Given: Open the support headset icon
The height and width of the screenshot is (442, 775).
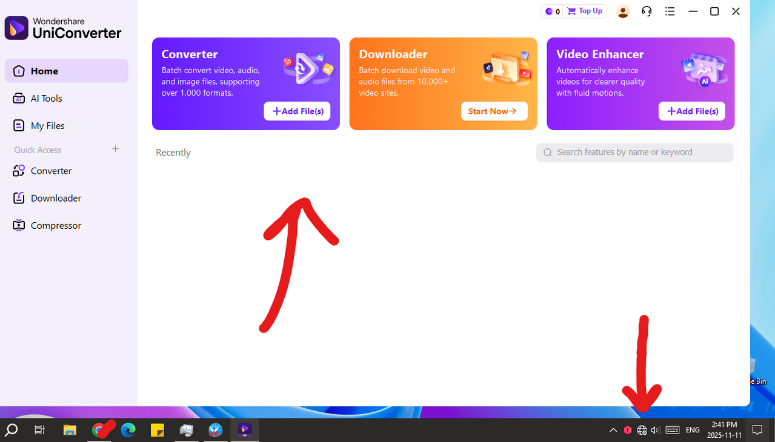Looking at the screenshot, I should (x=647, y=11).
